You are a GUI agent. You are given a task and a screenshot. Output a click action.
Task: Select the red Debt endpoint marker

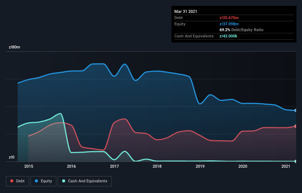pyautogui.click(x=295, y=126)
